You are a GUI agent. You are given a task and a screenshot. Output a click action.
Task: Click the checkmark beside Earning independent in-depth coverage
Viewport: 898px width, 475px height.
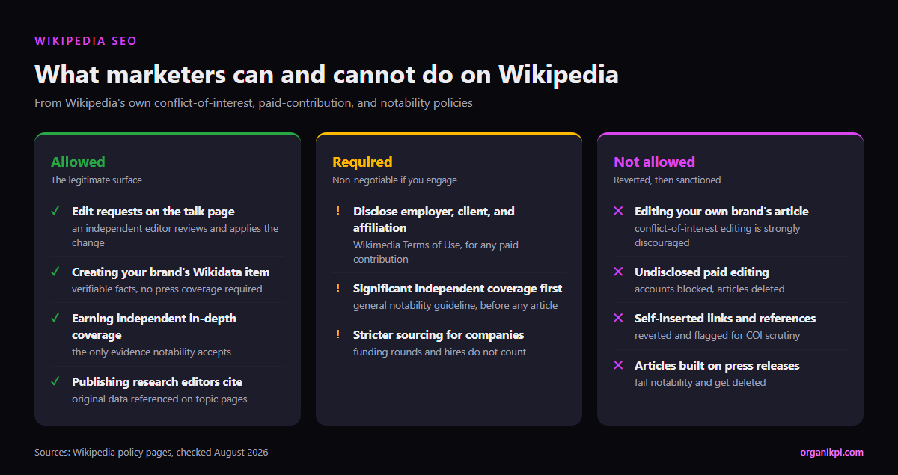click(x=55, y=318)
